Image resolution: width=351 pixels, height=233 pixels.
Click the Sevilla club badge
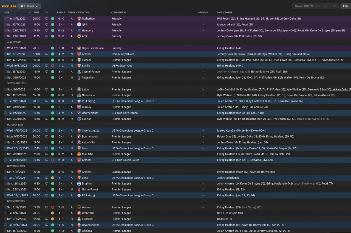coord(79,66)
